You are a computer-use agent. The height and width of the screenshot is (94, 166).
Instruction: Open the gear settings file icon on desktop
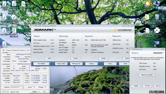pyautogui.click(x=23, y=4)
